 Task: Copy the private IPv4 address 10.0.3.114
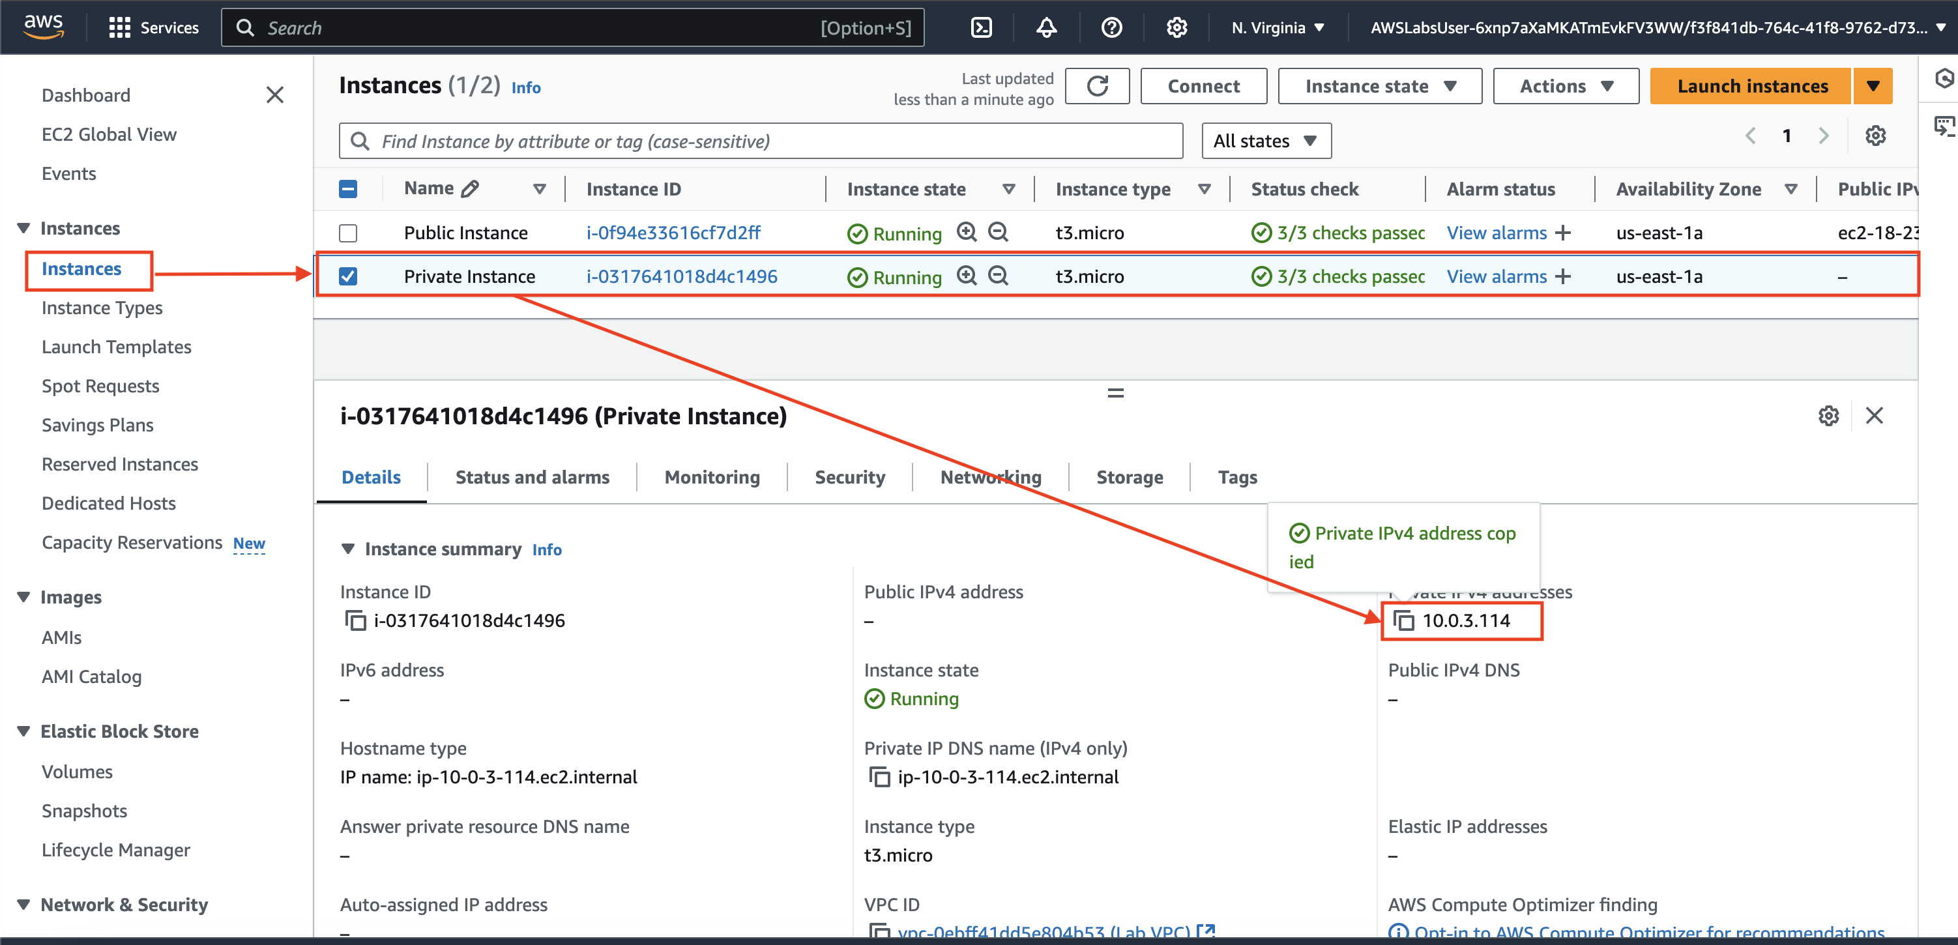tap(1403, 620)
